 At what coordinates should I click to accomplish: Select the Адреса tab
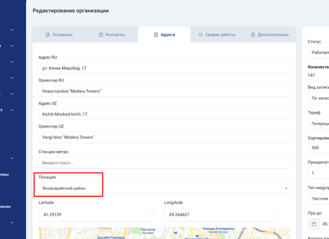click(164, 35)
